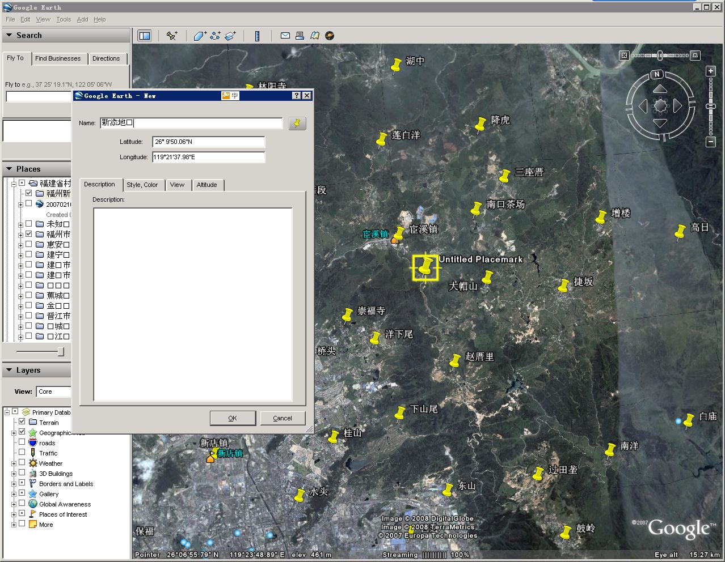Viewport: 725px width, 562px height.
Task: Click the tilt down icon right of tilt slider
Action: pyautogui.click(x=695, y=56)
